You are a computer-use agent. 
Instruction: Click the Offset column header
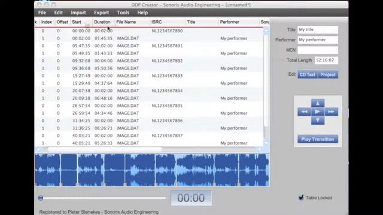point(62,22)
